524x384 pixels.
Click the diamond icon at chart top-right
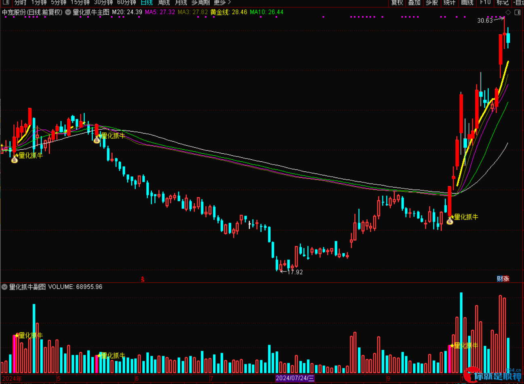[508, 13]
